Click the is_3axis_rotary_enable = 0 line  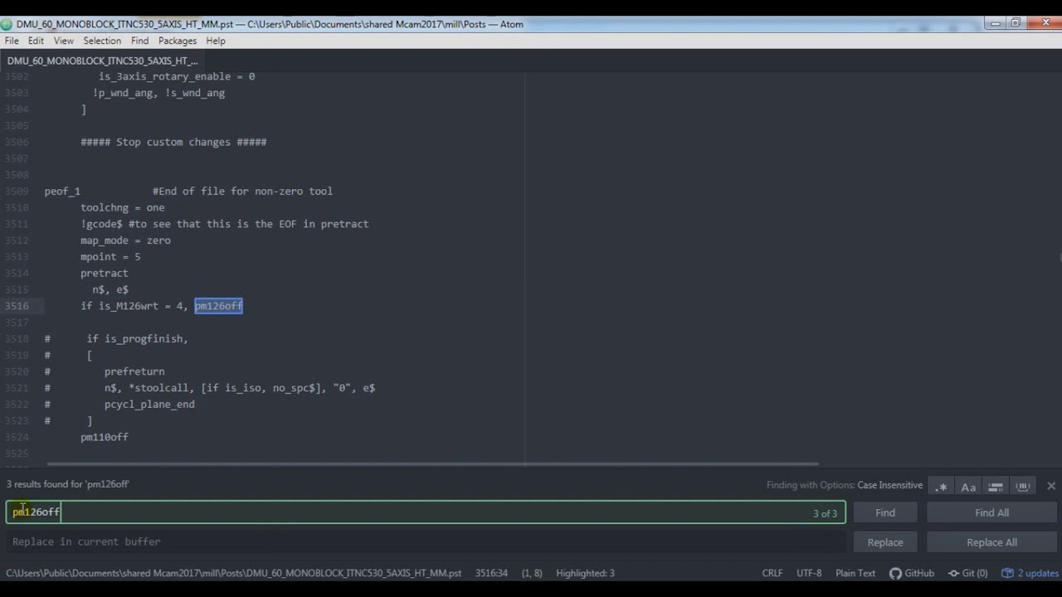(177, 76)
